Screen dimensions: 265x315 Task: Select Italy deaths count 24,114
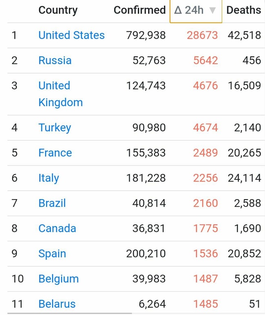[244, 178]
